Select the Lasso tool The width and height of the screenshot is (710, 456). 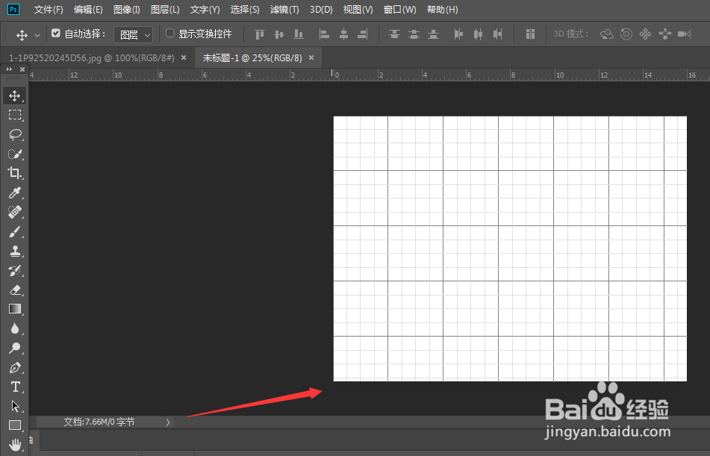pyautogui.click(x=14, y=134)
